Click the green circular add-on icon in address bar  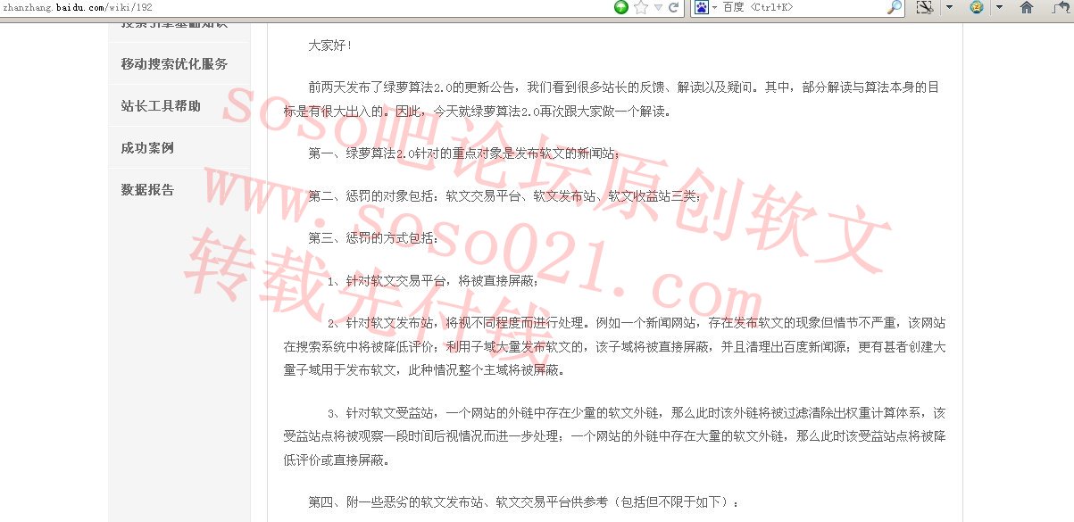[x=621, y=7]
